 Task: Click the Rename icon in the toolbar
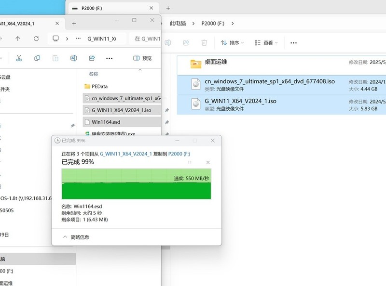[73, 58]
